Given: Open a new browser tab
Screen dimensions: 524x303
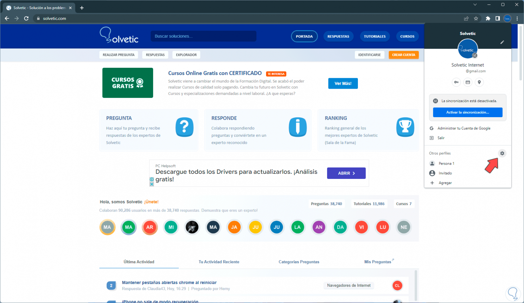Looking at the screenshot, I should coord(82,8).
